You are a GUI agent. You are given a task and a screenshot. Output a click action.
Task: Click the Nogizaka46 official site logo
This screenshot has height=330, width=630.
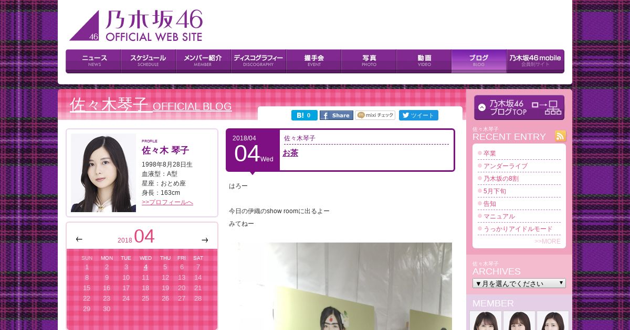tap(136, 25)
